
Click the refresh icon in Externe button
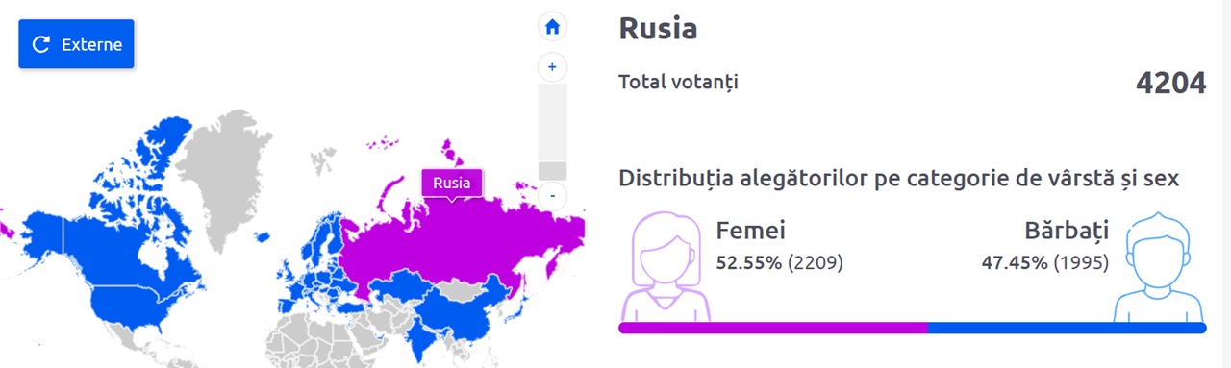(x=40, y=44)
